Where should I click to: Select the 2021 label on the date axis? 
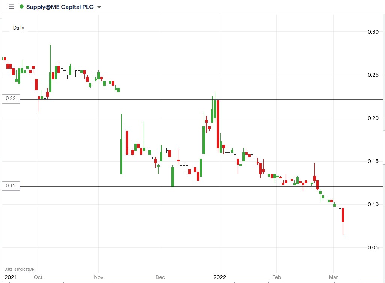point(11,277)
